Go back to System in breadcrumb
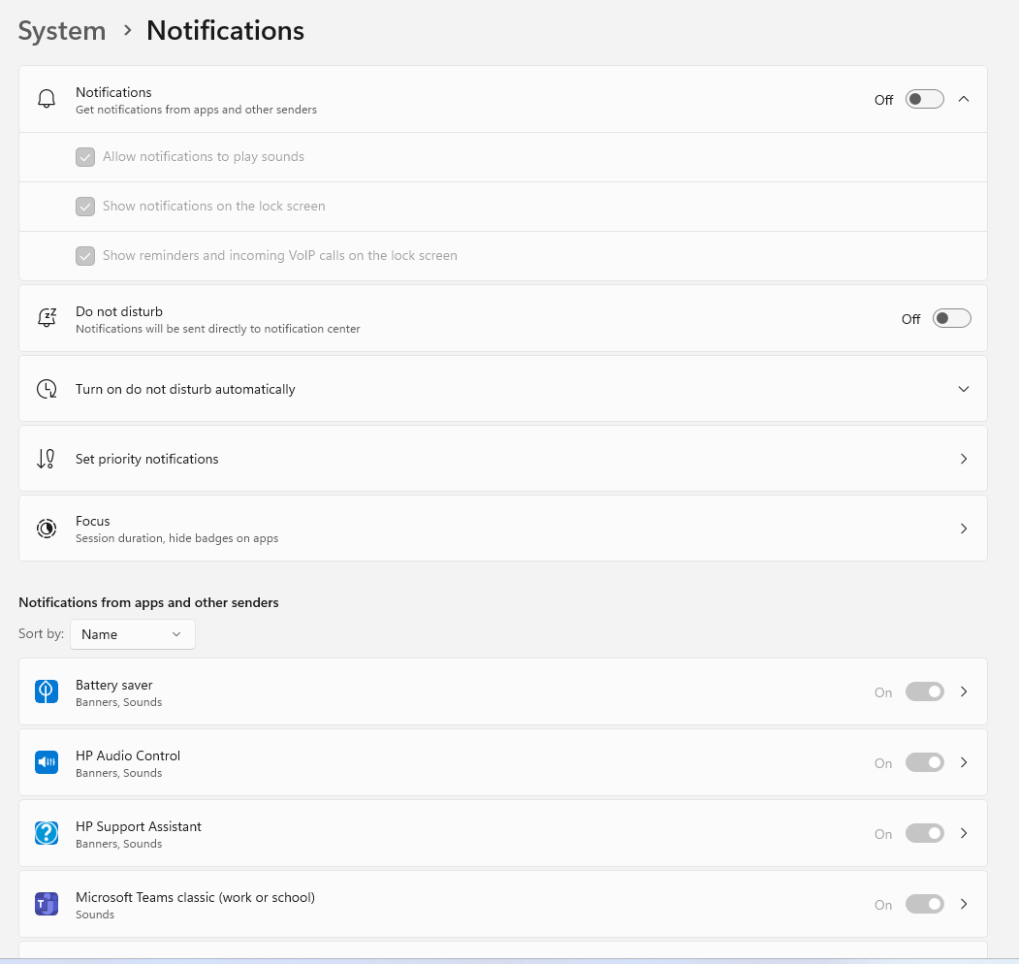 point(62,31)
